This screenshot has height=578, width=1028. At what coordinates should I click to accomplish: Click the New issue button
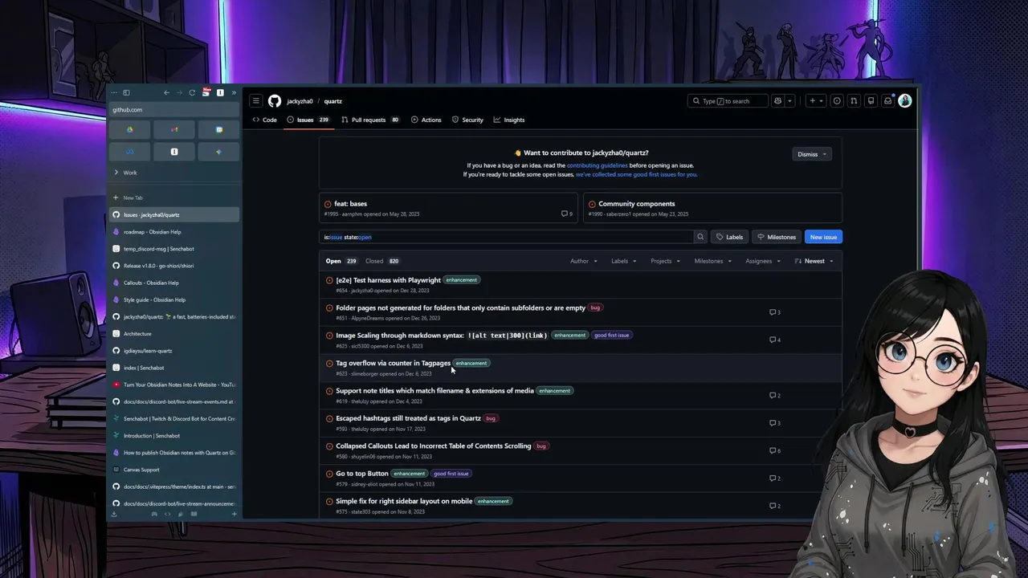tap(823, 237)
